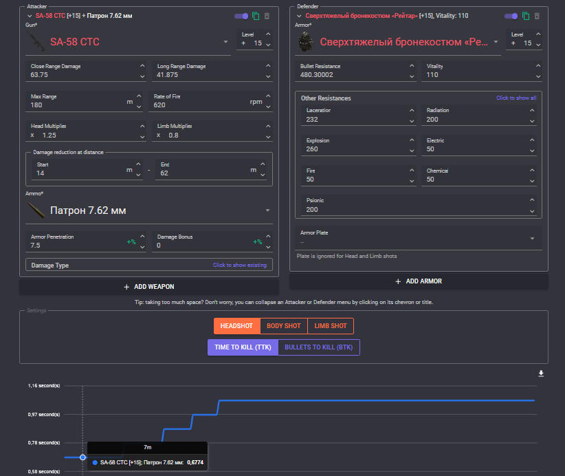Collapse the Defender panel chevron
The image size is (565, 476).
(299, 16)
